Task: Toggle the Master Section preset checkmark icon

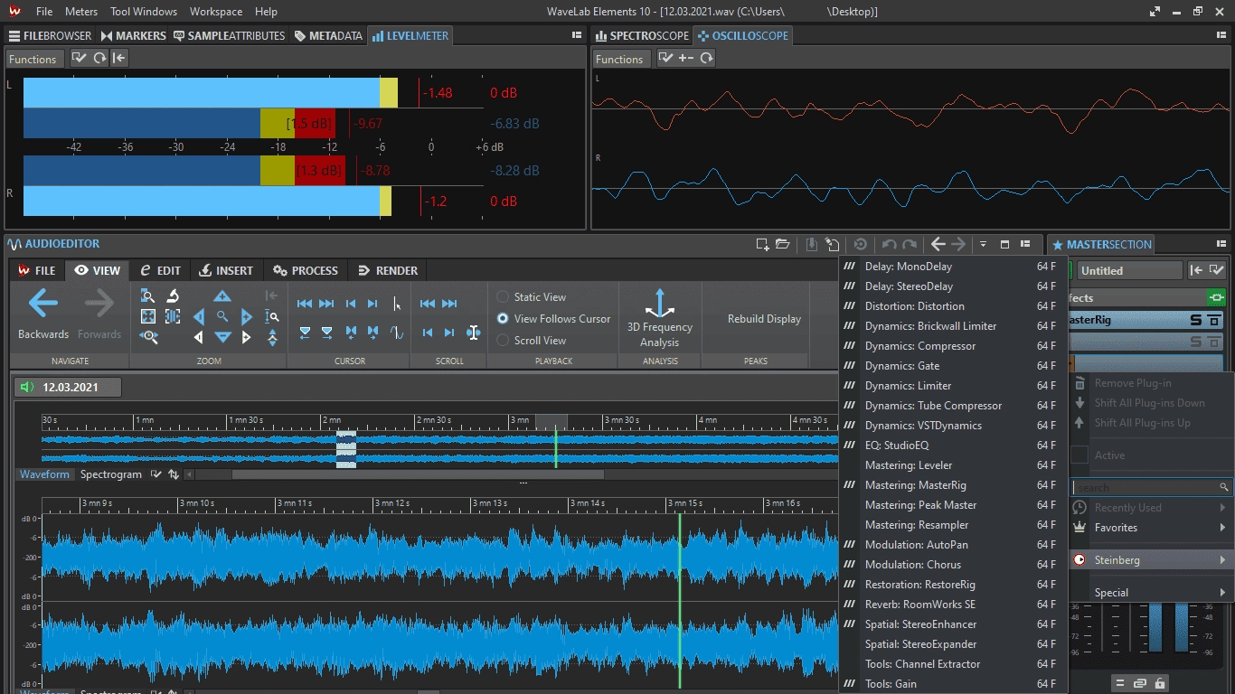Action: coord(1217,269)
